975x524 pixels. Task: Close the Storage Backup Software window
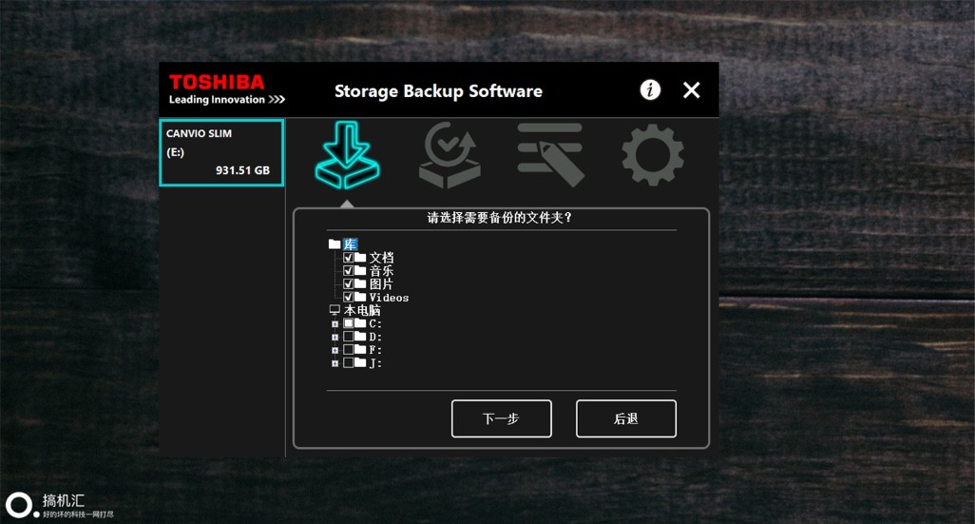[x=692, y=90]
